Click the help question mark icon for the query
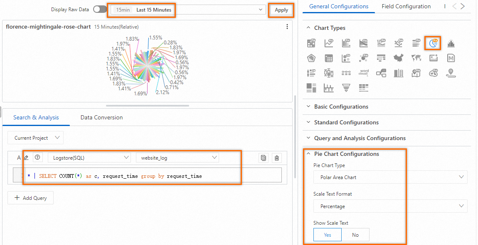 [x=37, y=157]
